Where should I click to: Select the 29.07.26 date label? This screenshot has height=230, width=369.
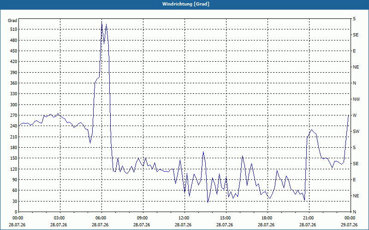coord(349,225)
